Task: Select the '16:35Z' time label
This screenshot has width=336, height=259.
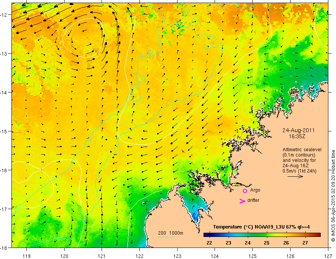Action: coord(297,136)
